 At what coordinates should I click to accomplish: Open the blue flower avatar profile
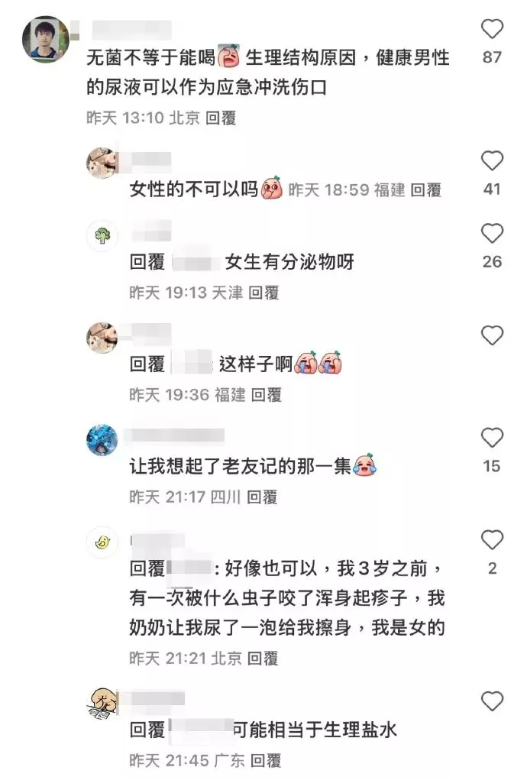(102, 440)
